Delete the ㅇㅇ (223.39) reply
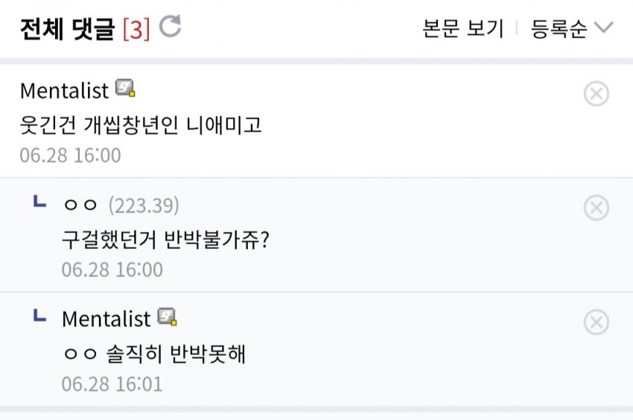 click(596, 208)
